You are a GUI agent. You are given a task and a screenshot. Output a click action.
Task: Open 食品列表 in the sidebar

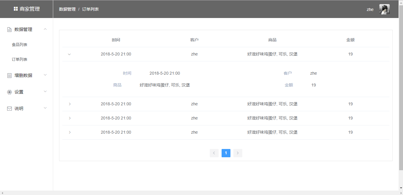click(19, 45)
